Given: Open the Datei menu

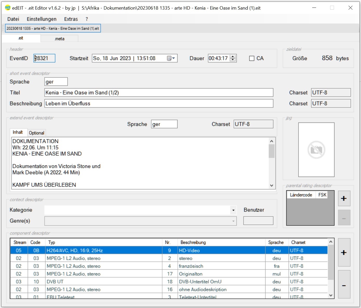Looking at the screenshot, I should coord(13,19).
